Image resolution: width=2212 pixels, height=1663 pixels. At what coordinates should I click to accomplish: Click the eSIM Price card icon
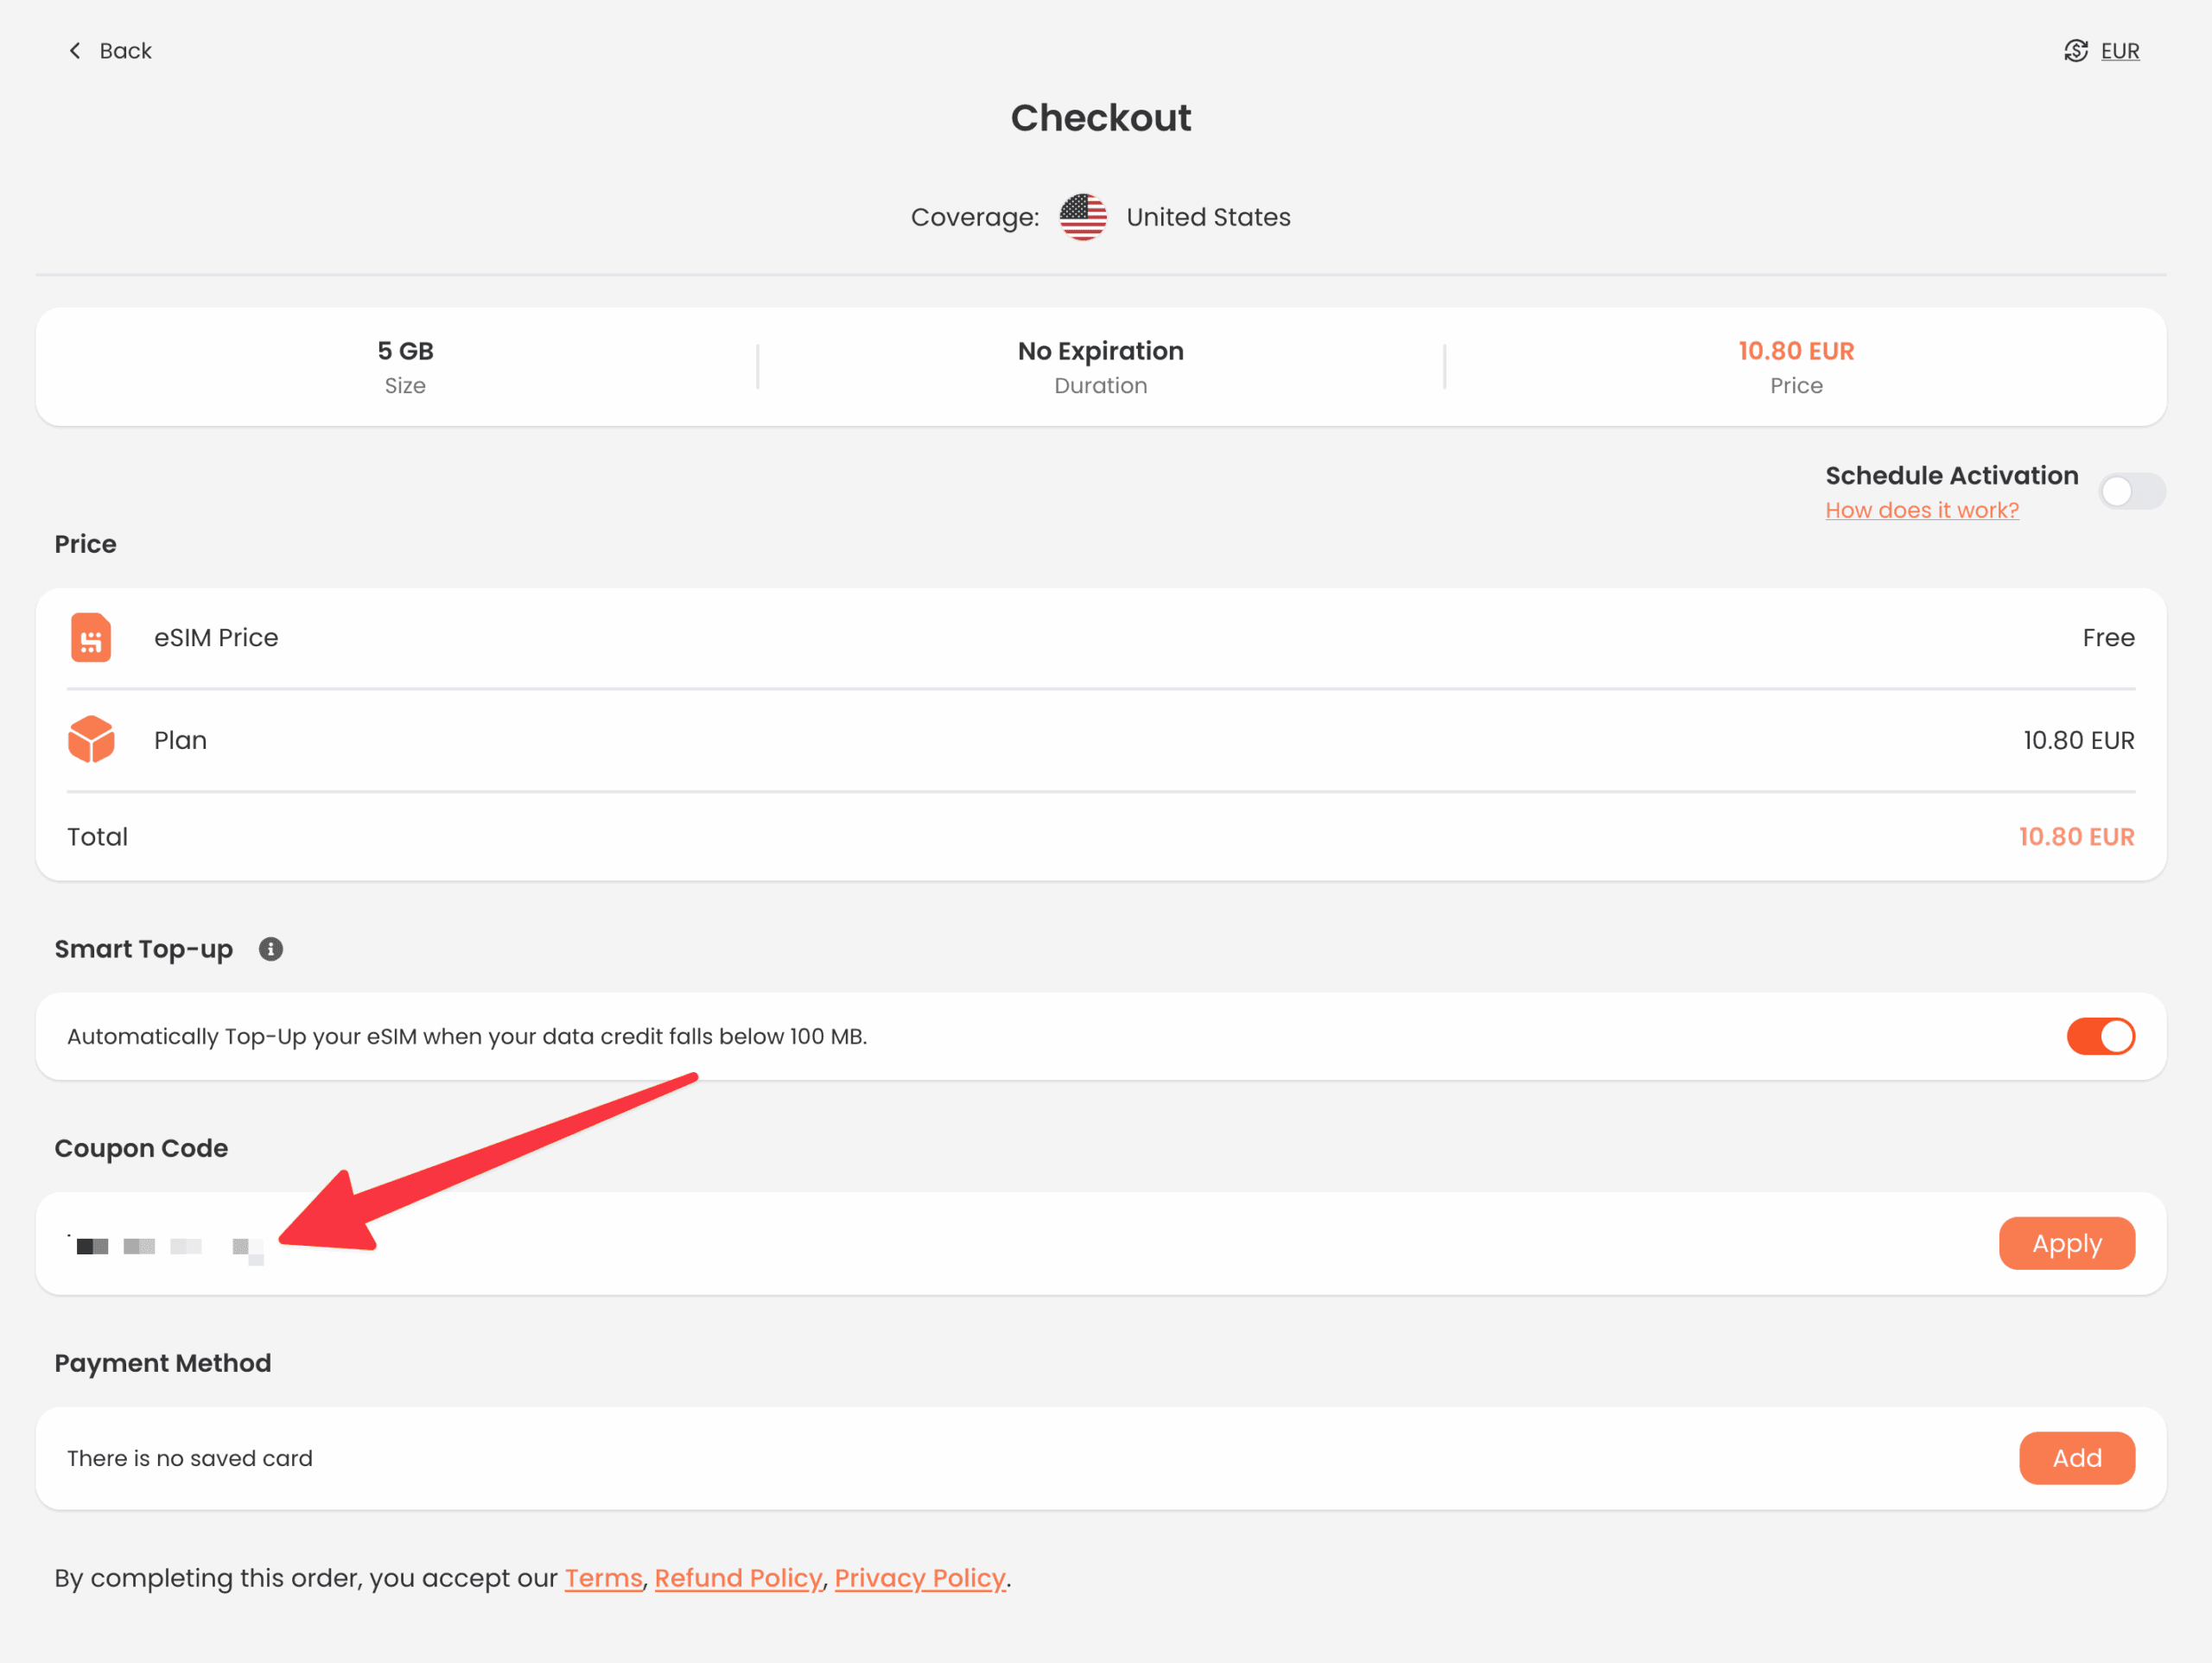(91, 638)
